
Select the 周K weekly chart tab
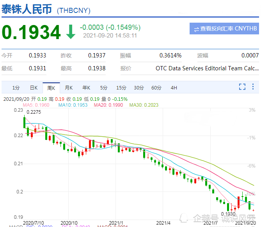coord(51,88)
